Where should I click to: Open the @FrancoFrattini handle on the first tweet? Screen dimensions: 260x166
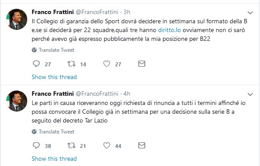click(x=97, y=12)
